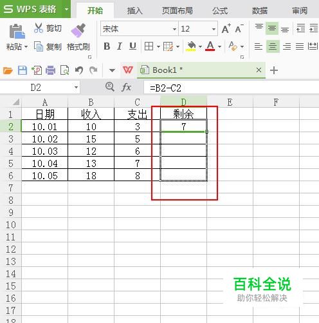Toggle center horizontal alignment
This screenshot has height=323, width=319.
point(273,46)
